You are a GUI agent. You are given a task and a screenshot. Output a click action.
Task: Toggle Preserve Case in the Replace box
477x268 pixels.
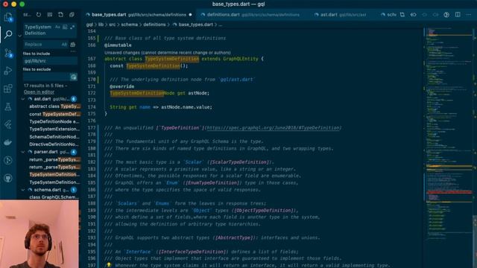[x=64, y=45]
